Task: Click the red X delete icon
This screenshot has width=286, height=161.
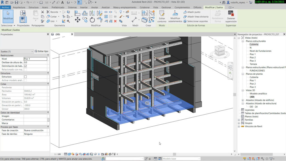Action: tap(115, 21)
